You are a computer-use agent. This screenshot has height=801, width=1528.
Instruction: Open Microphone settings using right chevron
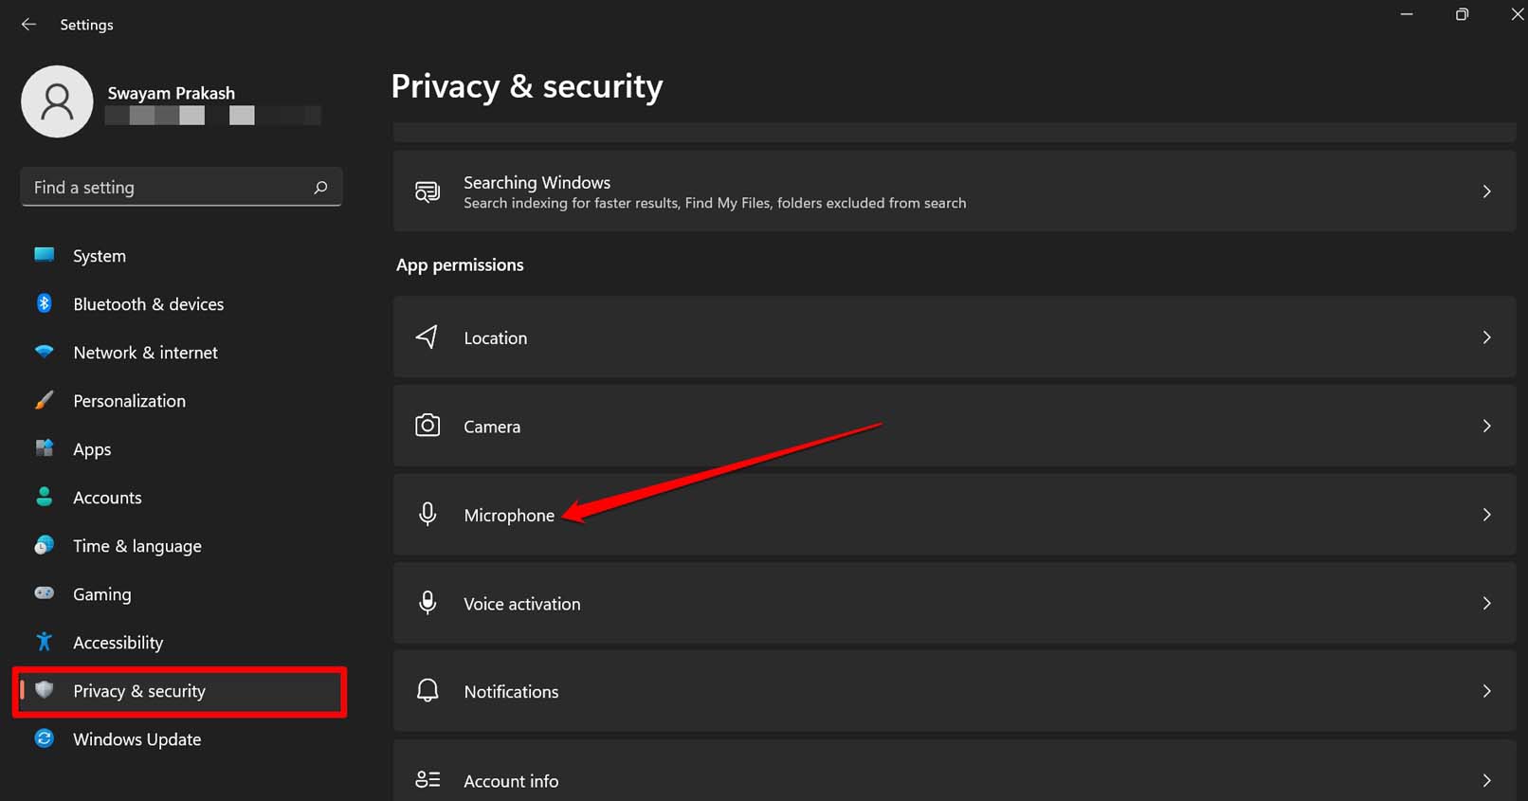1486,515
